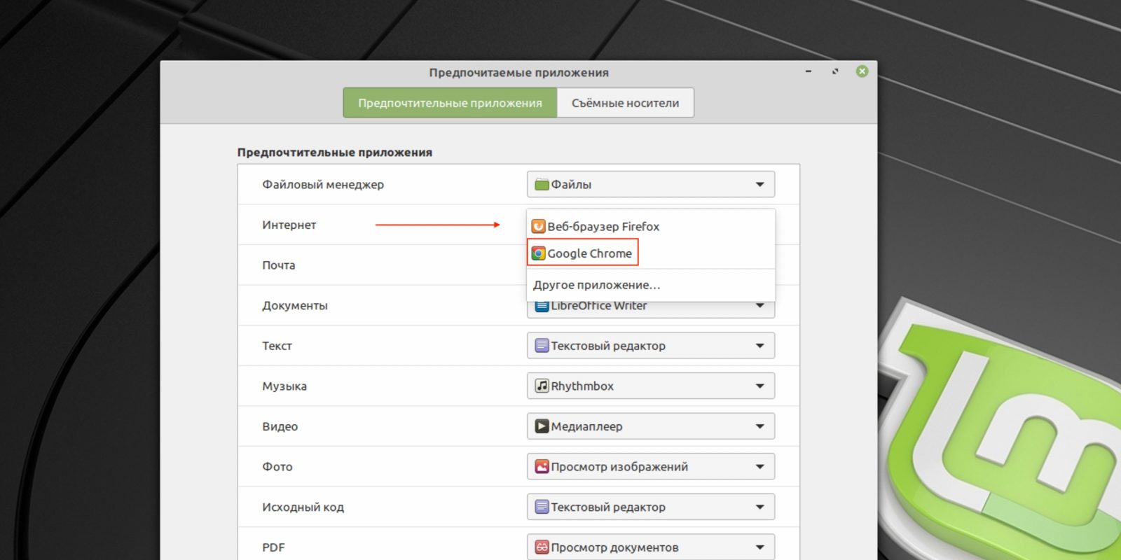Select Предпочтительные приложения tab
This screenshot has width=1121, height=560.
[450, 103]
